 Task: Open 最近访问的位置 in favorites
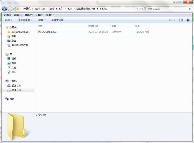20,45
